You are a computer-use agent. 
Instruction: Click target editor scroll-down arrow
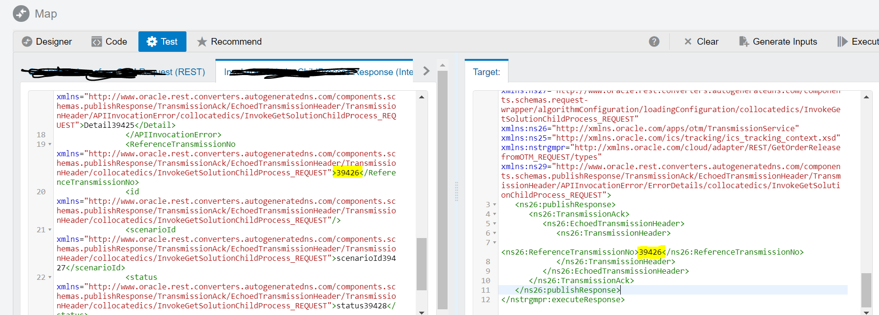(866, 312)
